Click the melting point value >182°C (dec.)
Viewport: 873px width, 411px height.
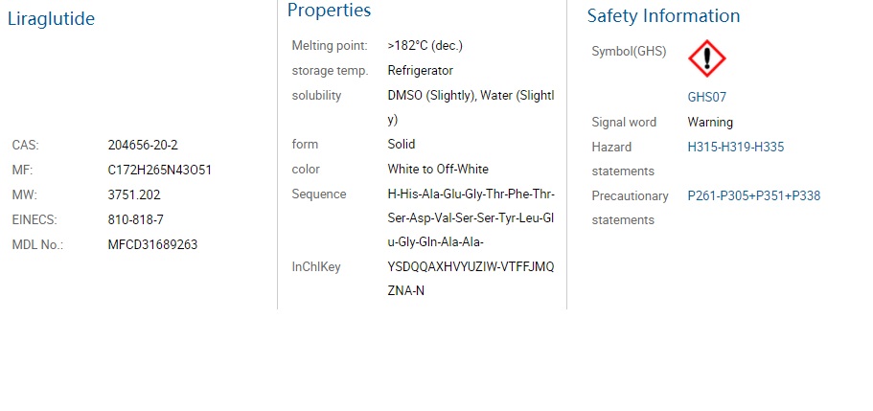pyautogui.click(x=425, y=46)
